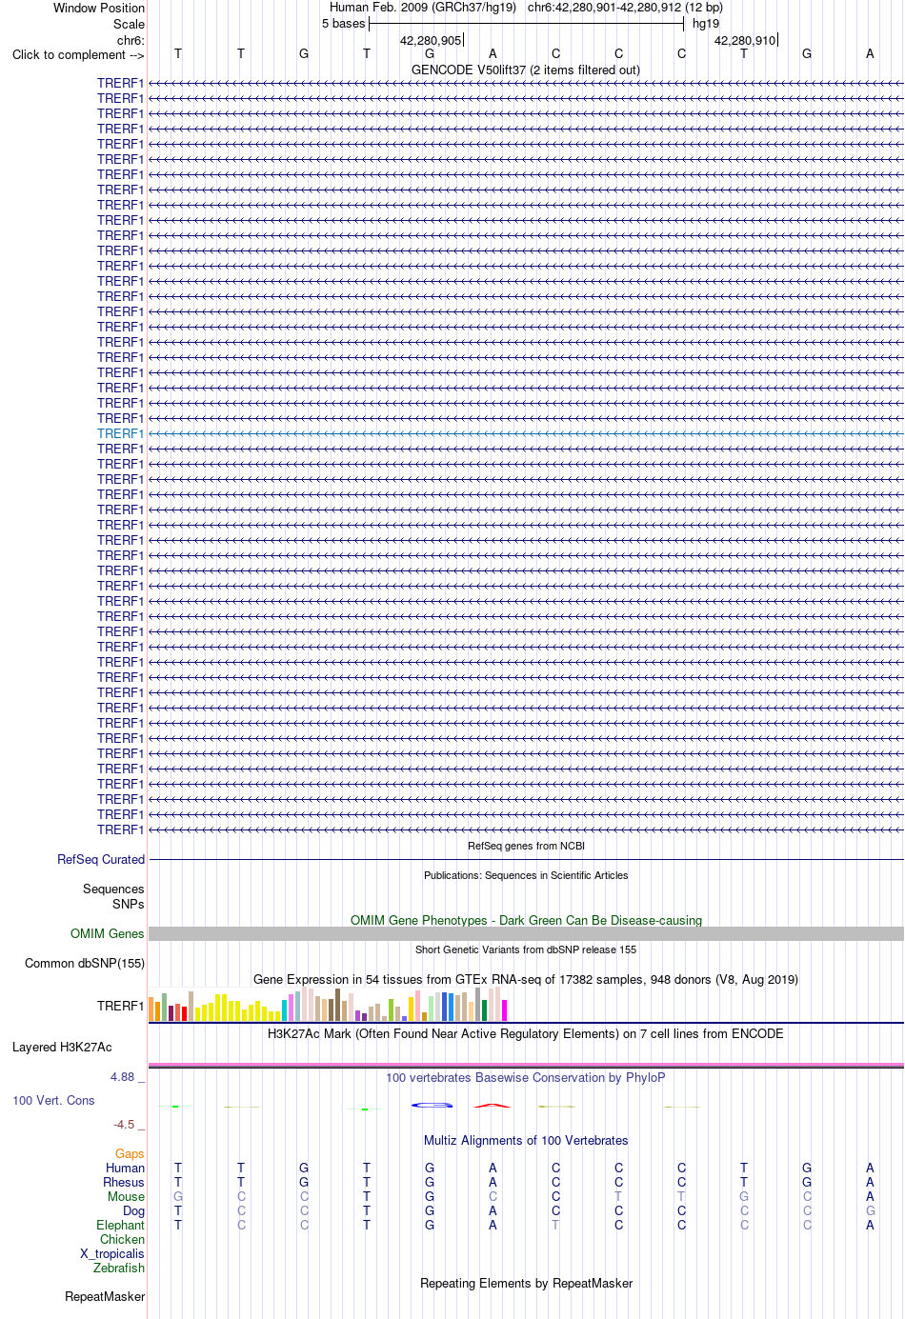This screenshot has width=905, height=1319.
Task: Click the chr6:42,280,901-42,280,912 (12 bp) position text
Action: [x=625, y=8]
